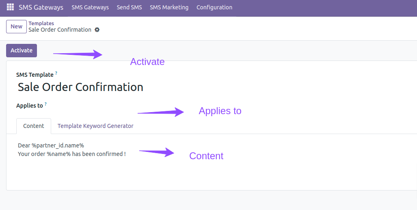The width and height of the screenshot is (417, 210).
Task: Switch to Template Keyword Generator tab
Action: pos(95,126)
